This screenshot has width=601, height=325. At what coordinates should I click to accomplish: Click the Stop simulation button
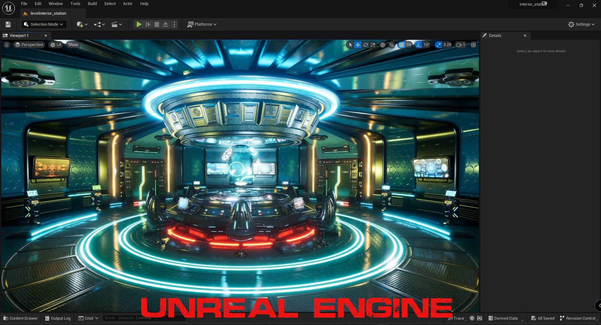tap(157, 24)
